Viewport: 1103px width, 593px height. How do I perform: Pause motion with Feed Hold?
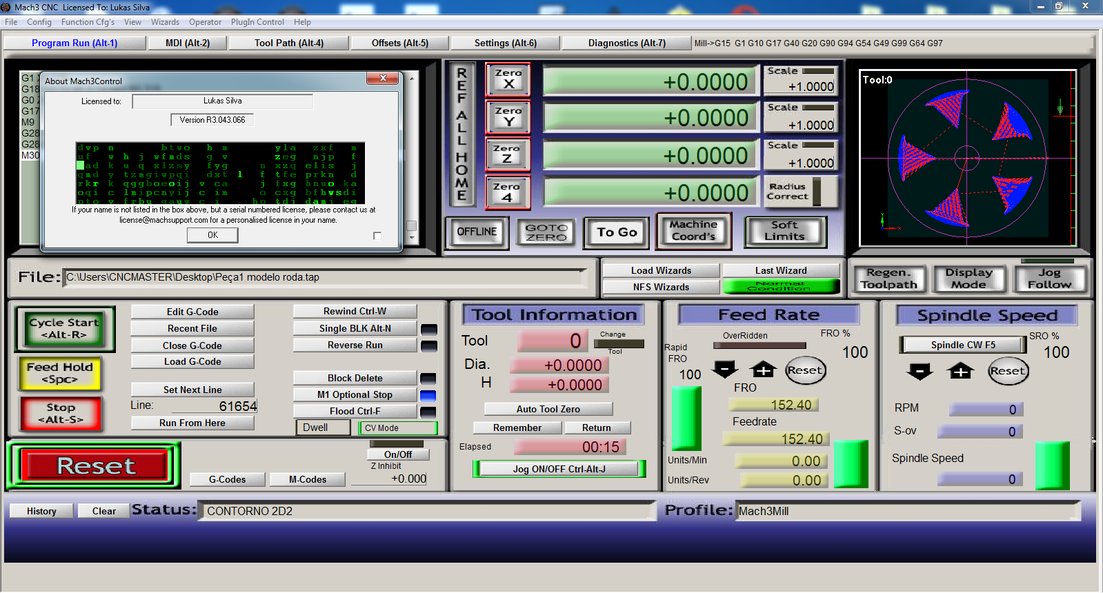tap(60, 373)
